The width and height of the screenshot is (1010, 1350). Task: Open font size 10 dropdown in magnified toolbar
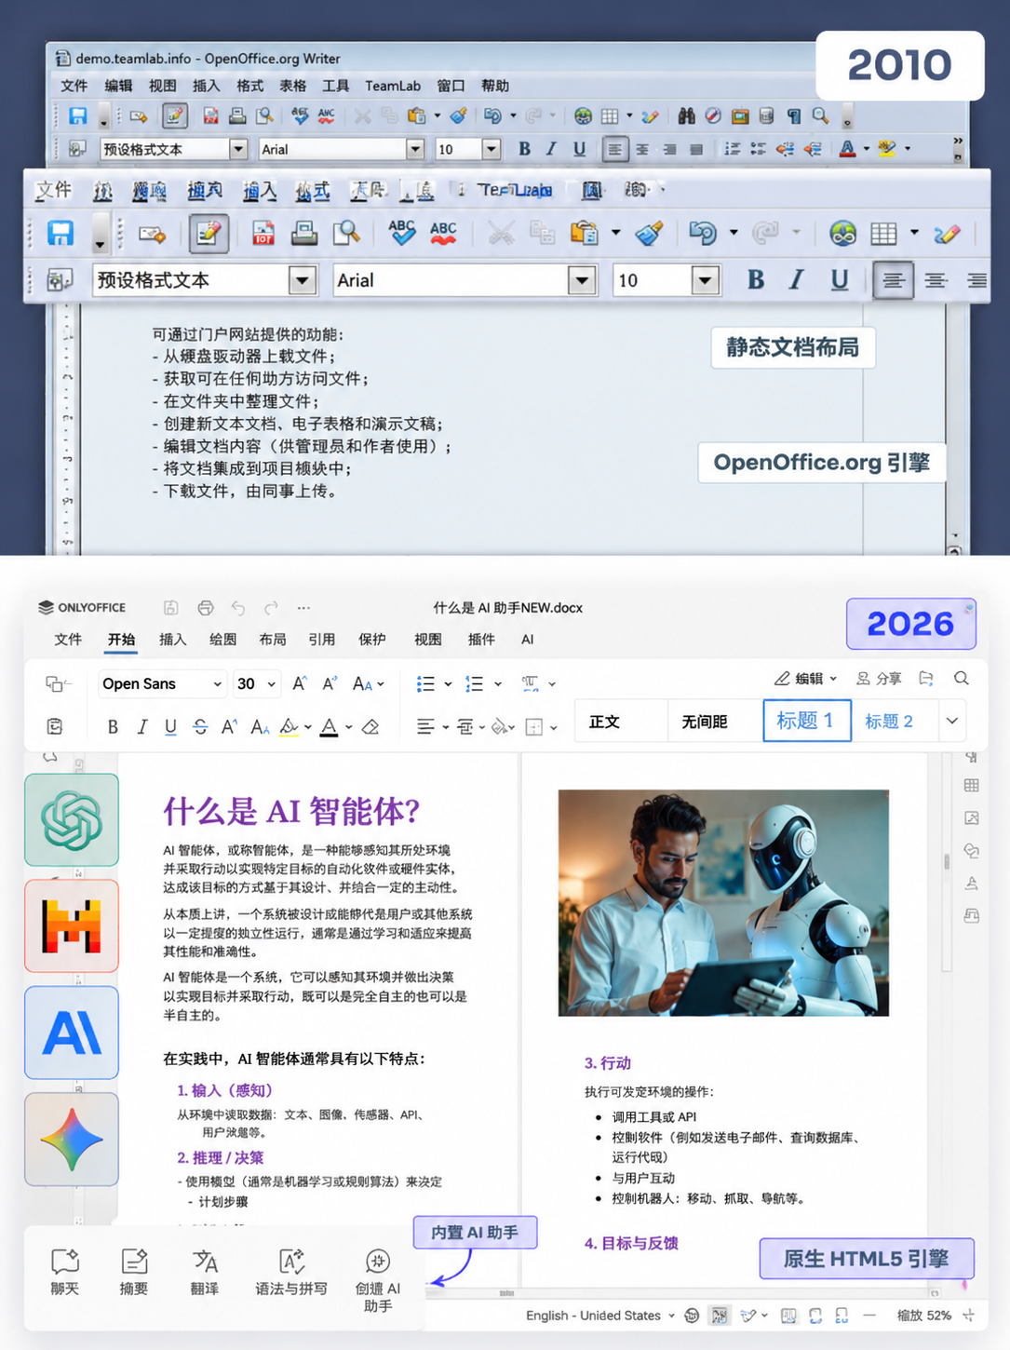click(x=705, y=280)
